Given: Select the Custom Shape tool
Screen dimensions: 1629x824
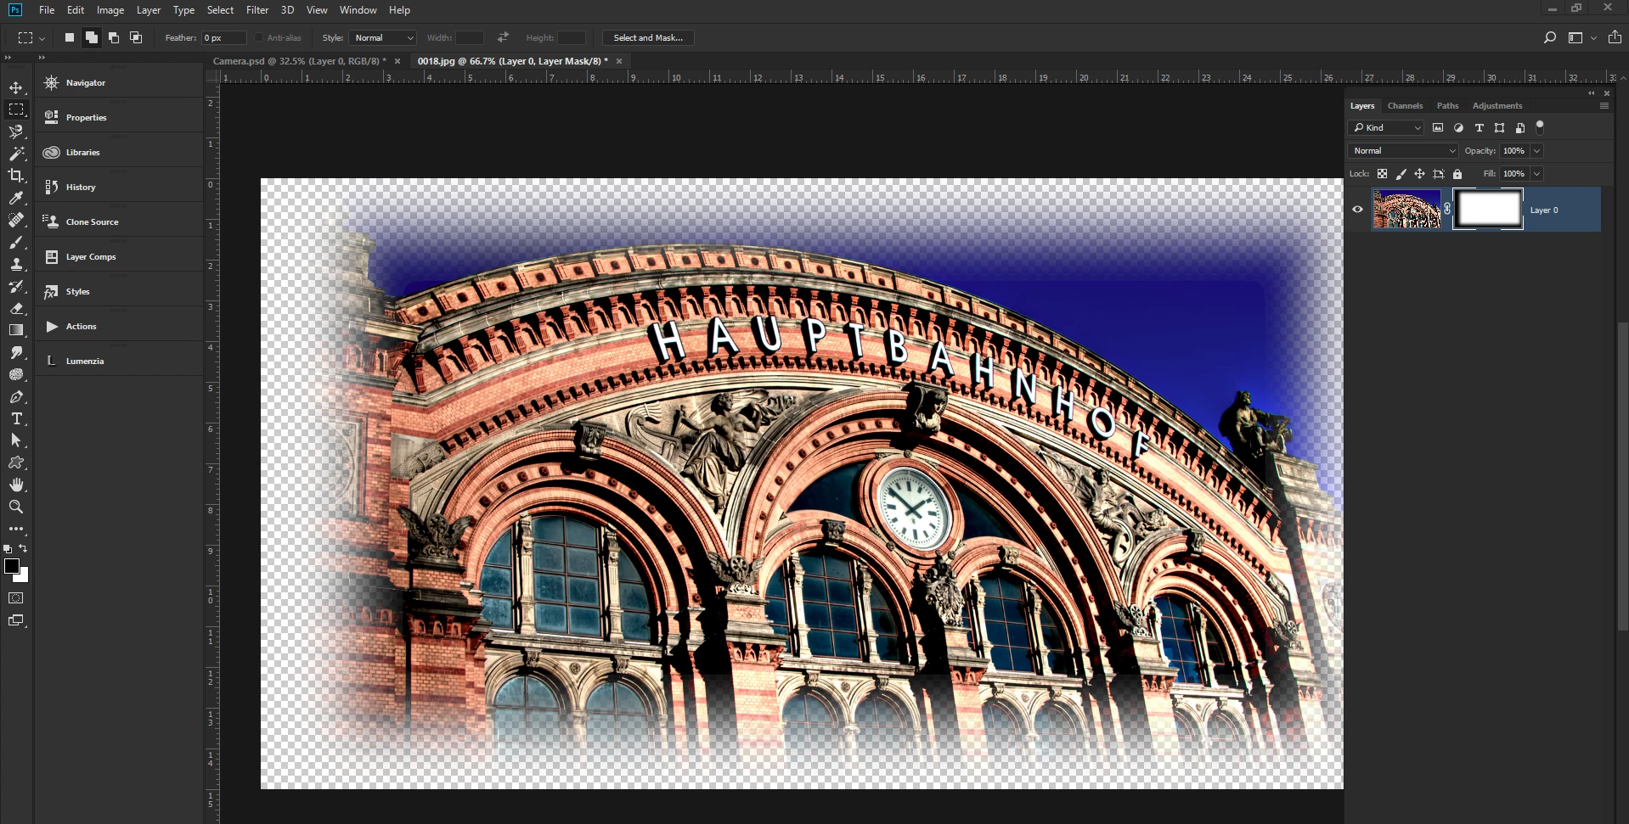Looking at the screenshot, I should pos(16,462).
